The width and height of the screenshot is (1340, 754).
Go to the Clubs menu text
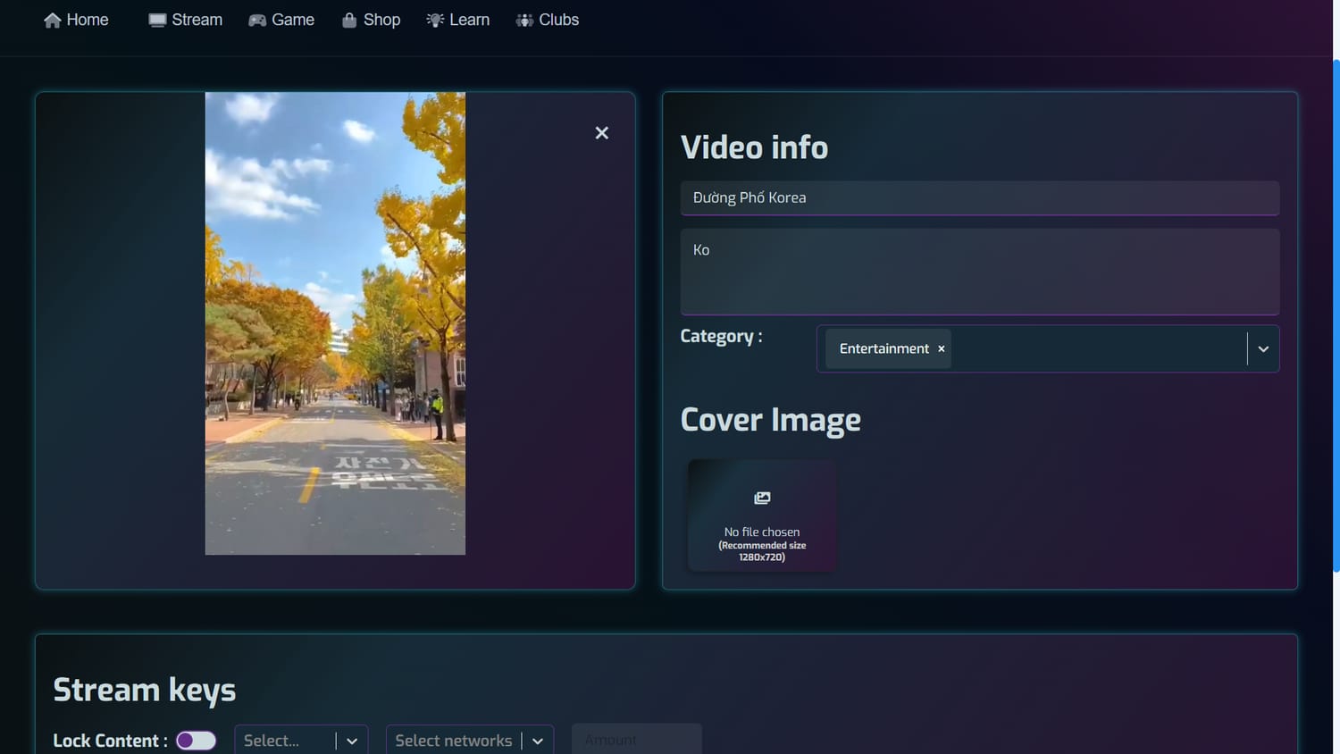click(x=558, y=20)
